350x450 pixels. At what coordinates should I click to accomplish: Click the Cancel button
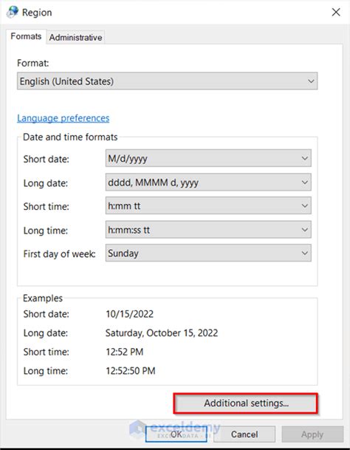point(244,434)
